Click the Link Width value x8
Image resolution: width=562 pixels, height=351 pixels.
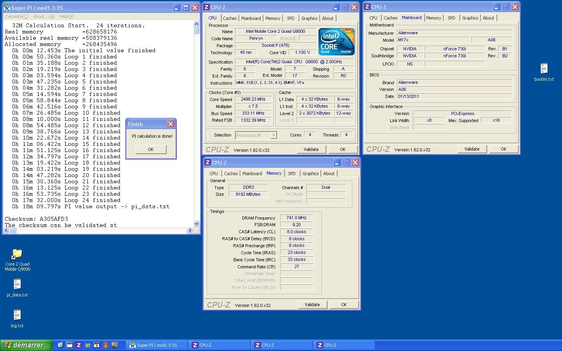[429, 120]
